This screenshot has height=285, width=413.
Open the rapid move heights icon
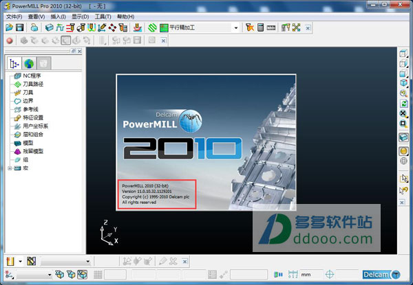[x=60, y=27]
